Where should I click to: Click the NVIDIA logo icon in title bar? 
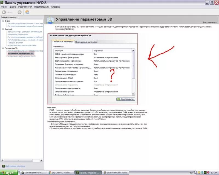[x=2, y=2]
